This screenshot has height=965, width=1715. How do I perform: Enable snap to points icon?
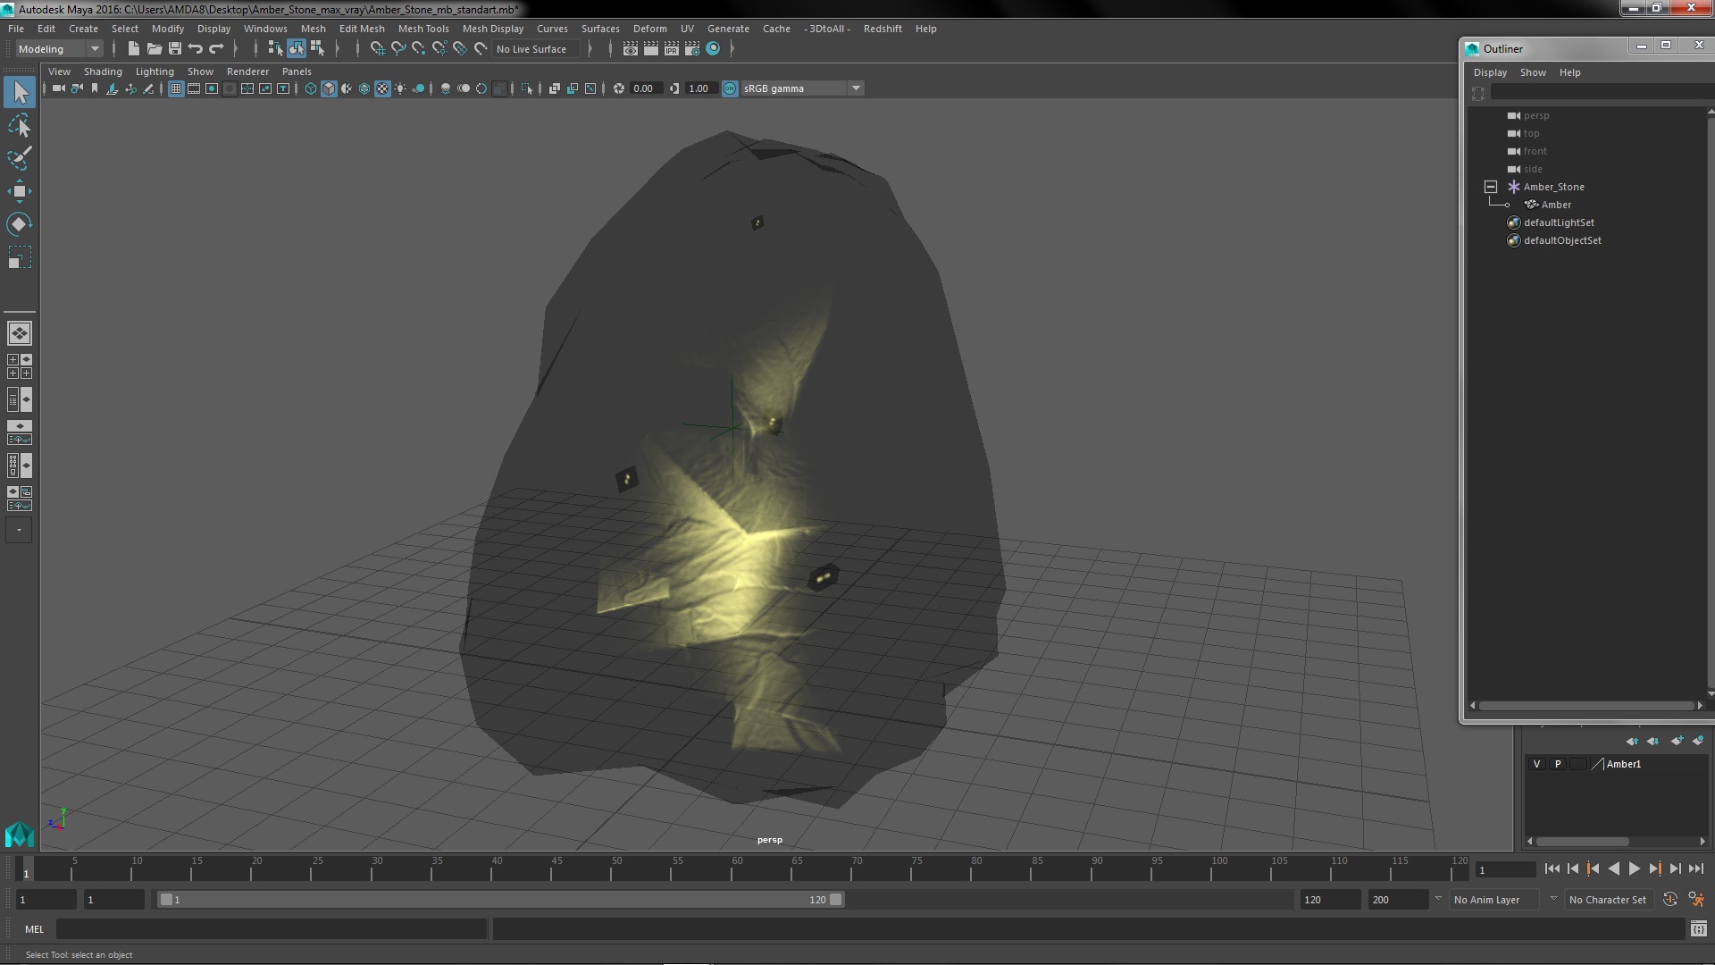point(418,48)
